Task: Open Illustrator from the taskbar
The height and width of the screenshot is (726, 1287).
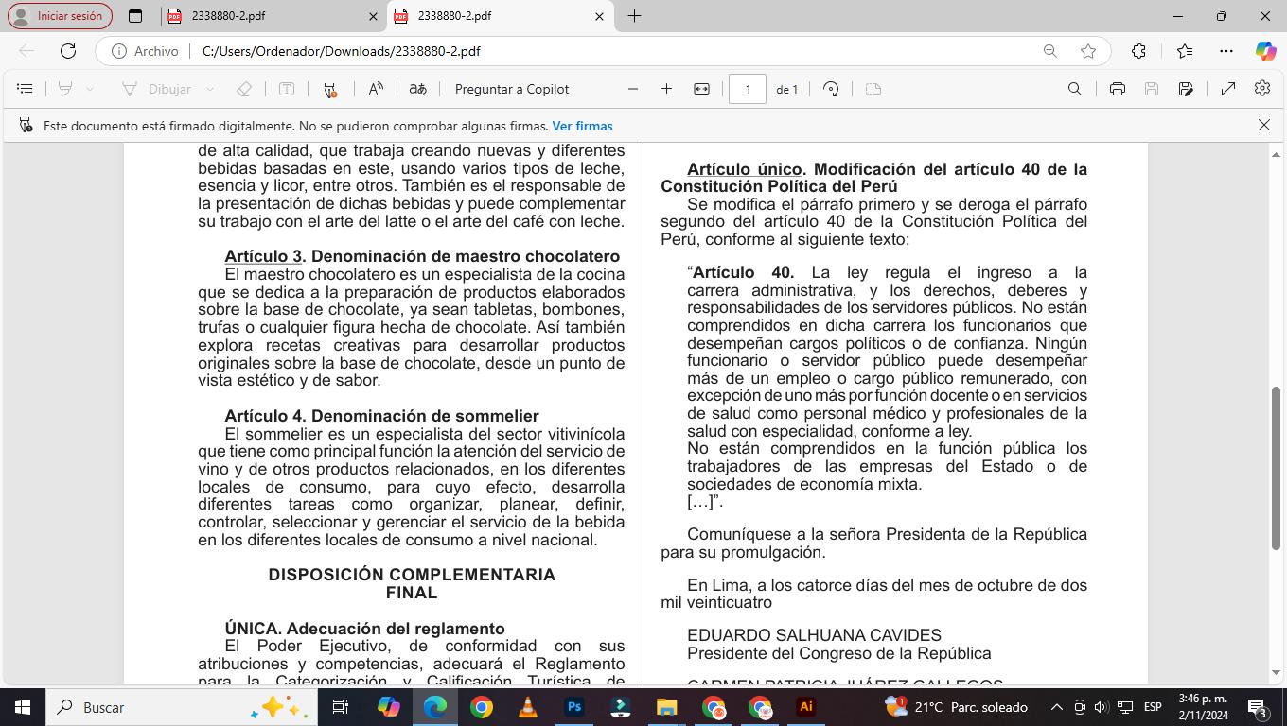Action: tap(805, 707)
